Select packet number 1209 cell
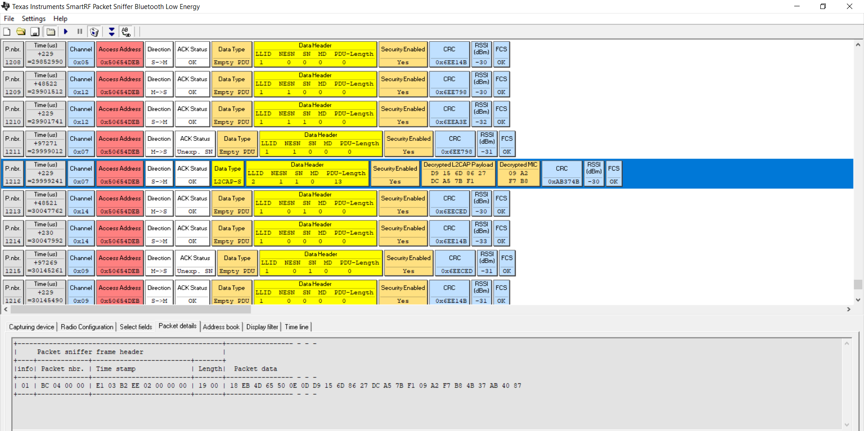Screen dimensions: 864x431 [x=13, y=84]
